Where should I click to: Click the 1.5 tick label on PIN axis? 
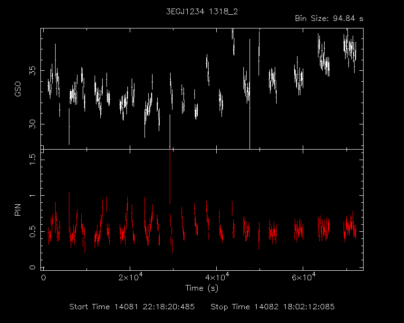32,160
